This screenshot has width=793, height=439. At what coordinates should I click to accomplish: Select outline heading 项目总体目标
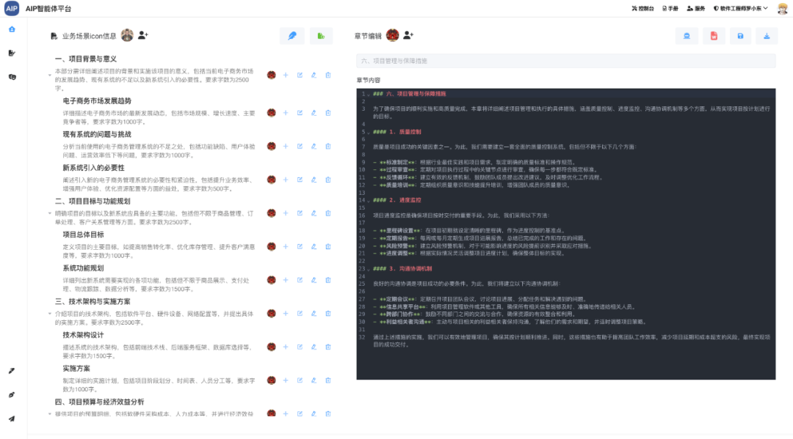tap(84, 235)
